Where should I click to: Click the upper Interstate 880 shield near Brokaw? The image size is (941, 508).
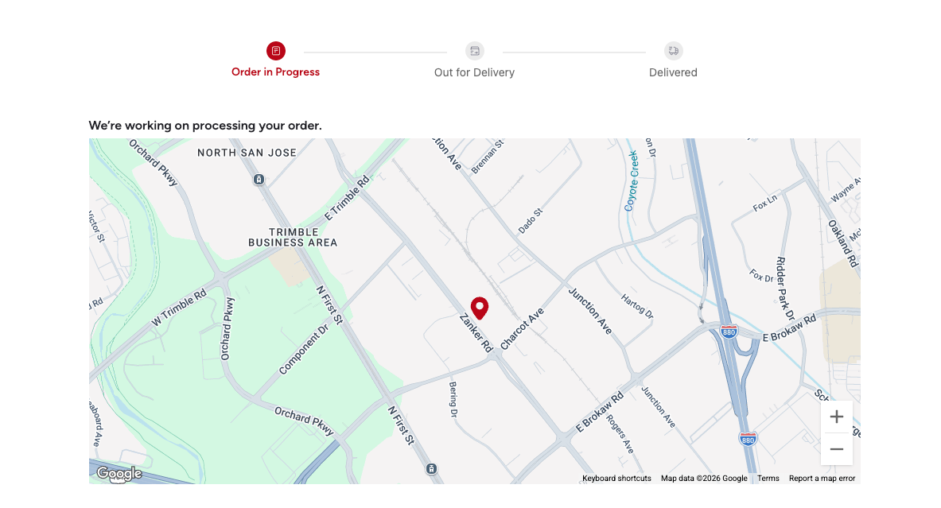click(x=729, y=332)
